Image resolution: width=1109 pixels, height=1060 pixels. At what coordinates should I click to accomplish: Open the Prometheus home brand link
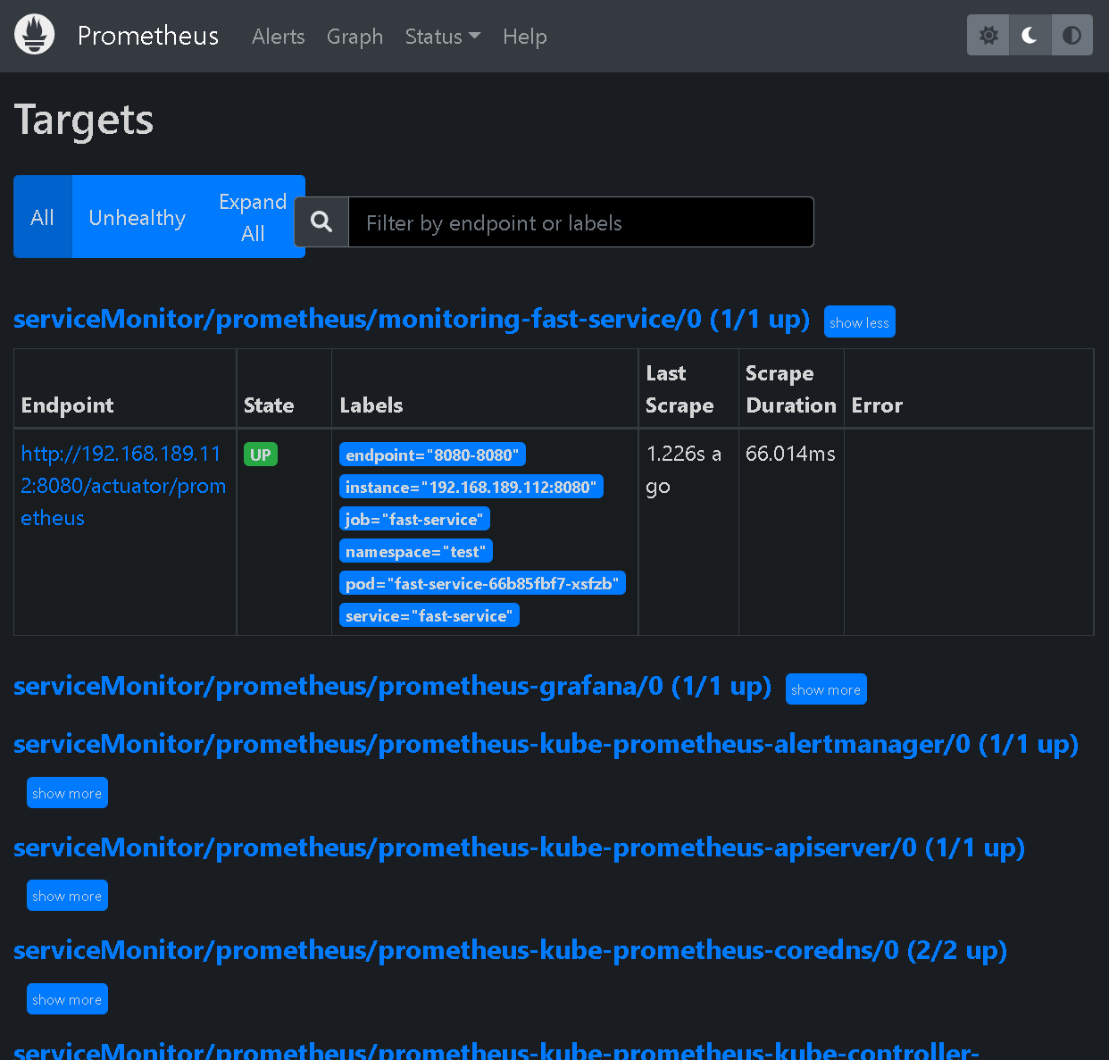[x=148, y=36]
